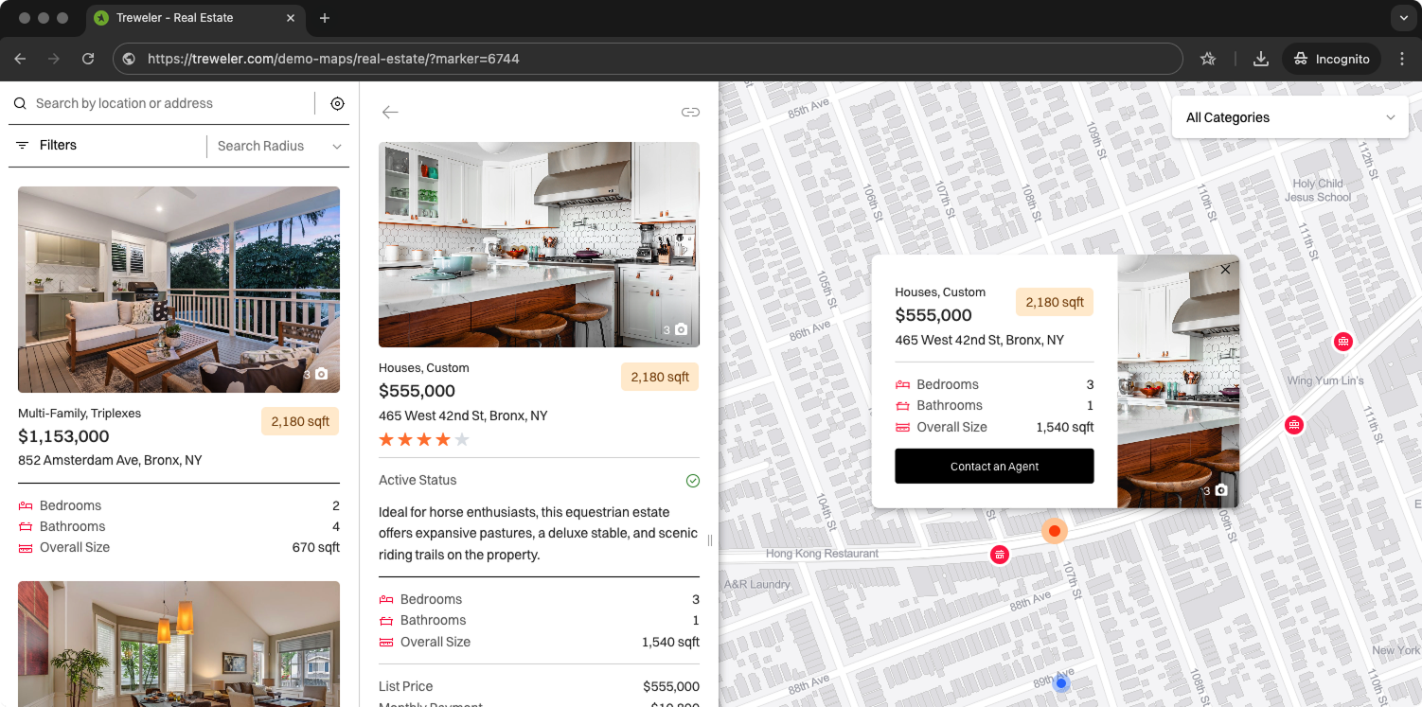Click the Incognito profile button
Screen dimensions: 1422x707
point(1332,59)
